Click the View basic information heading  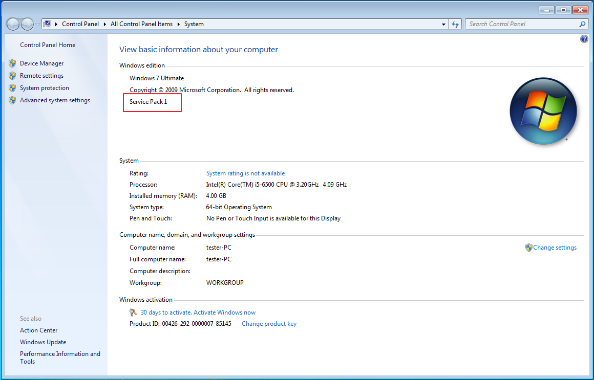point(199,49)
